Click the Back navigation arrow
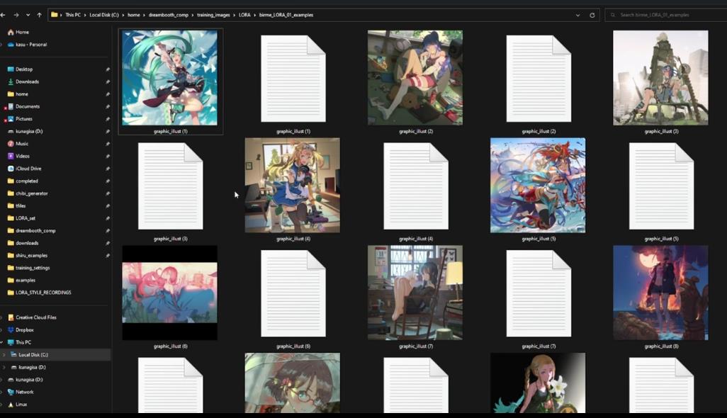The width and height of the screenshot is (727, 418). point(3,15)
